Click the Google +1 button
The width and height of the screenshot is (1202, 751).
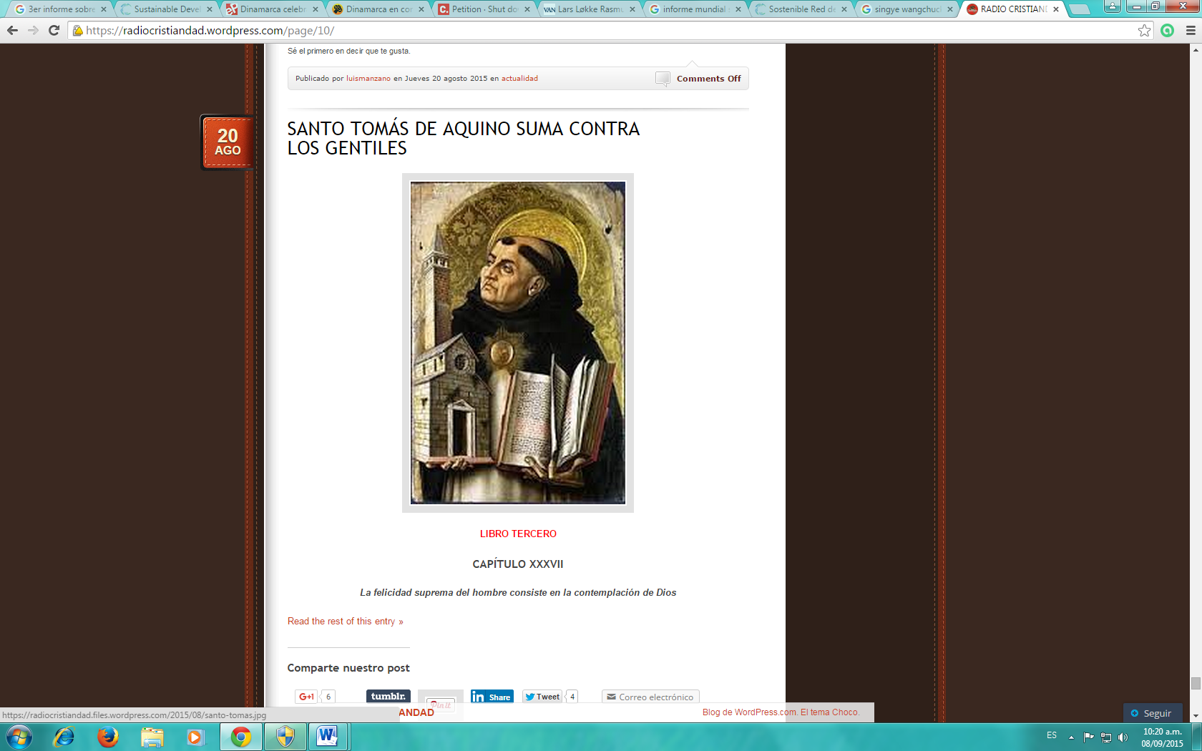point(306,697)
